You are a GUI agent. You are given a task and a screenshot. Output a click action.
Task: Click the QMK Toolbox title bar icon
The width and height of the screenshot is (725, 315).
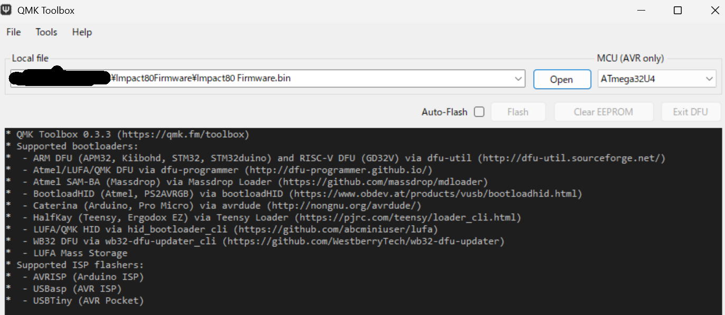tap(7, 10)
